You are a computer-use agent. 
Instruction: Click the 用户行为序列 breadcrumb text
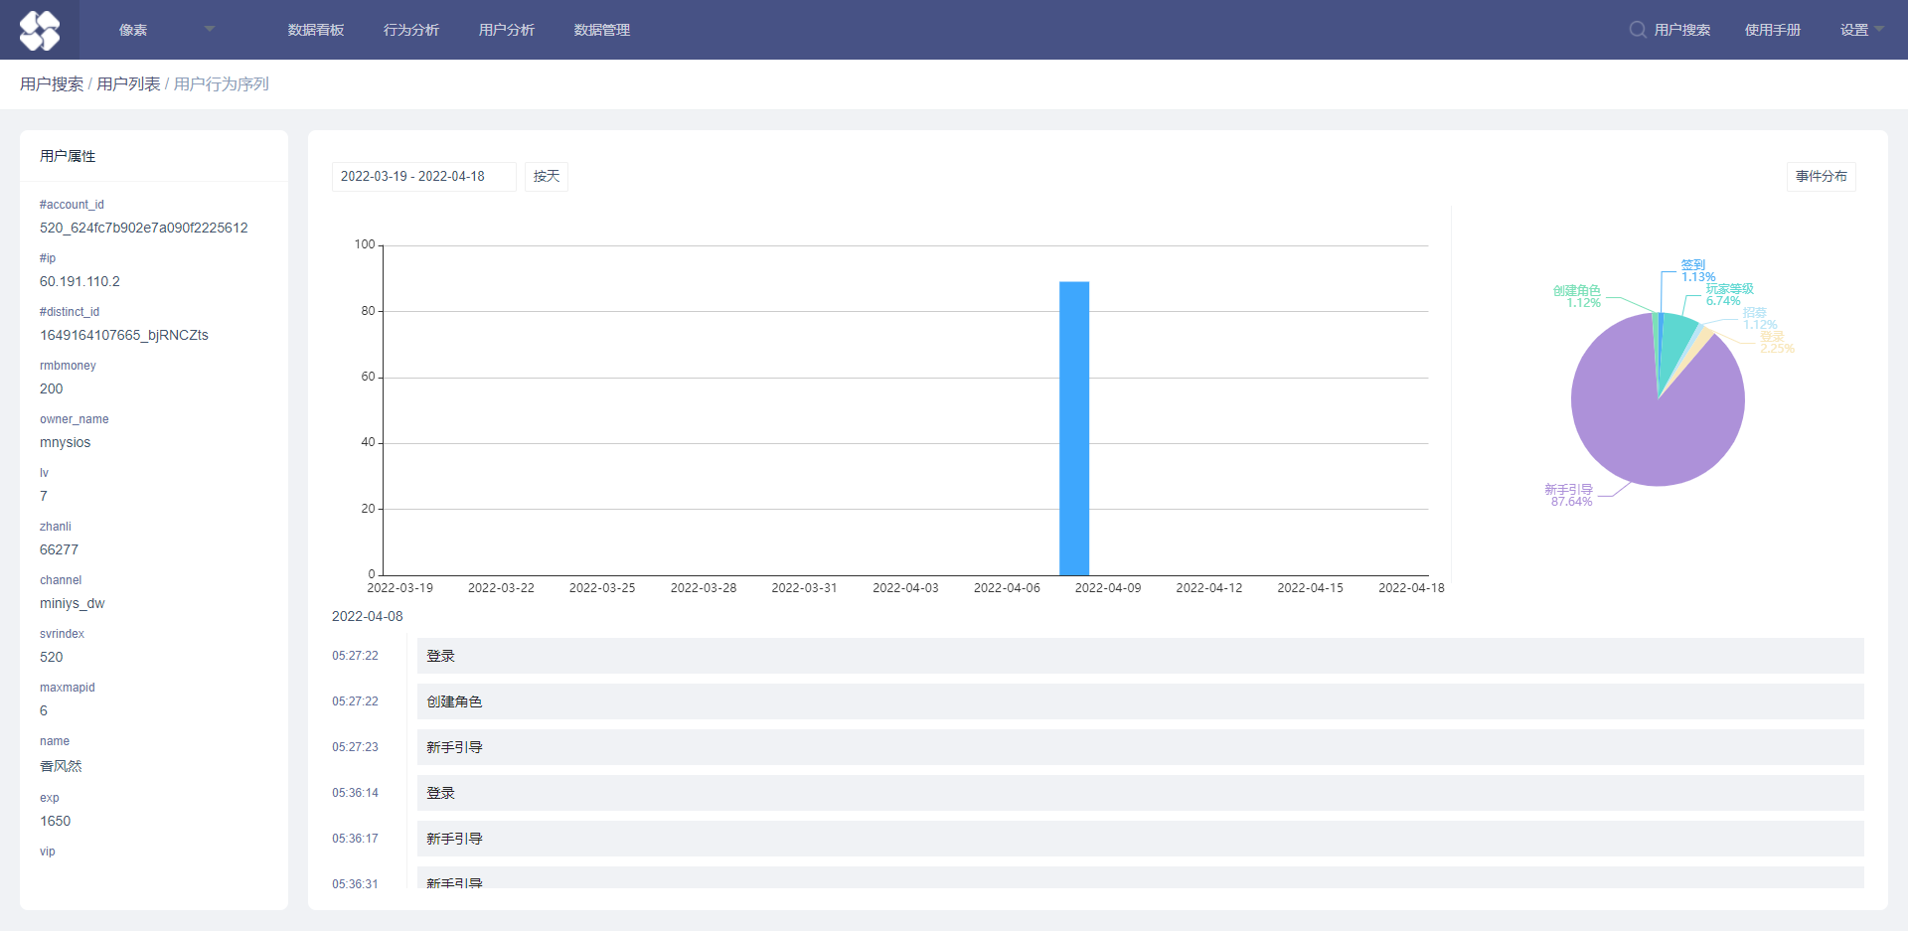[x=221, y=84]
